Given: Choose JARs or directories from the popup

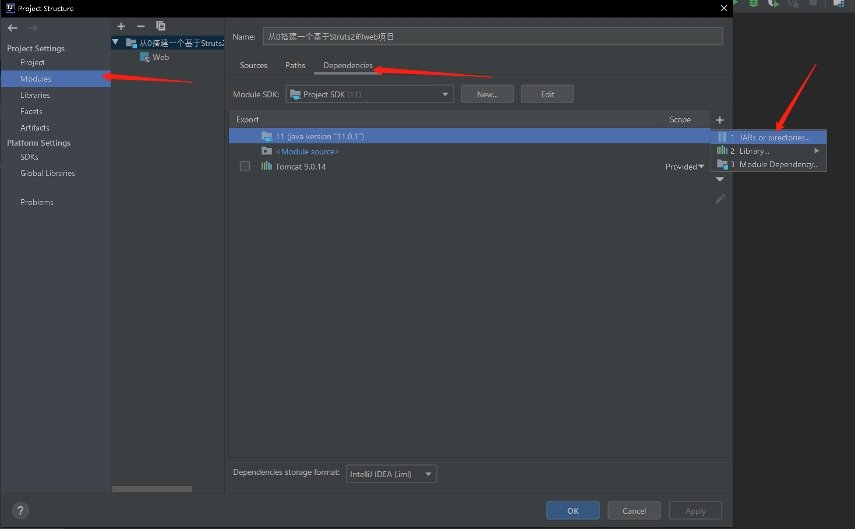Looking at the screenshot, I should click(x=769, y=137).
